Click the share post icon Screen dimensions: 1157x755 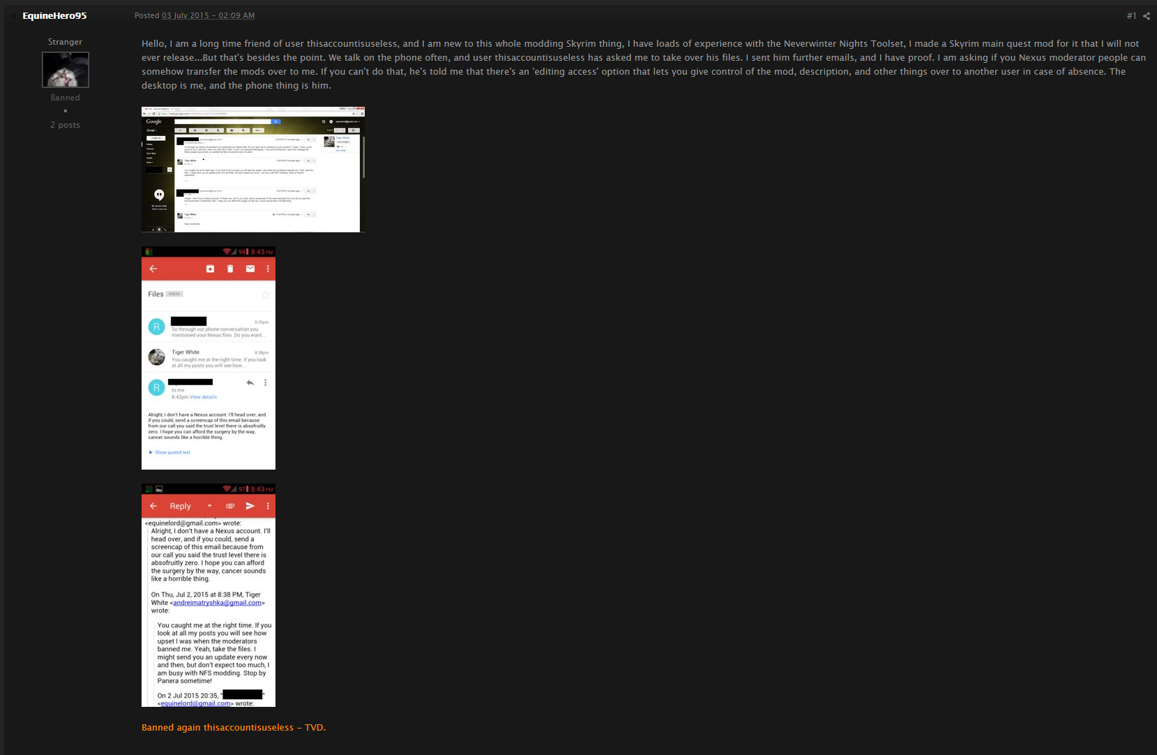[1147, 15]
